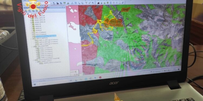Click the wrench icon ending the top toolbar
203x101 pixels.
tap(123, 3)
